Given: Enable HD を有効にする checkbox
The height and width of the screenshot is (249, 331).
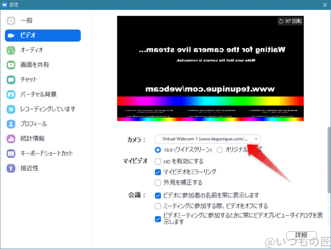Looking at the screenshot, I should click(x=158, y=162).
